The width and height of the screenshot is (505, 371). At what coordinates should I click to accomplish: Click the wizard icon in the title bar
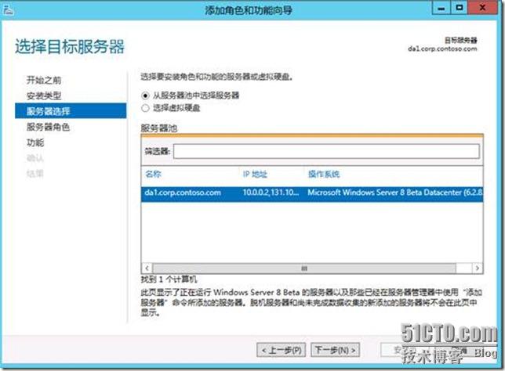(x=8, y=10)
